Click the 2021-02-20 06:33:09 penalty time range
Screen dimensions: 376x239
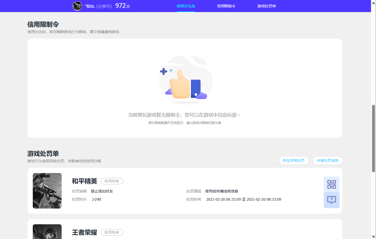244,199
